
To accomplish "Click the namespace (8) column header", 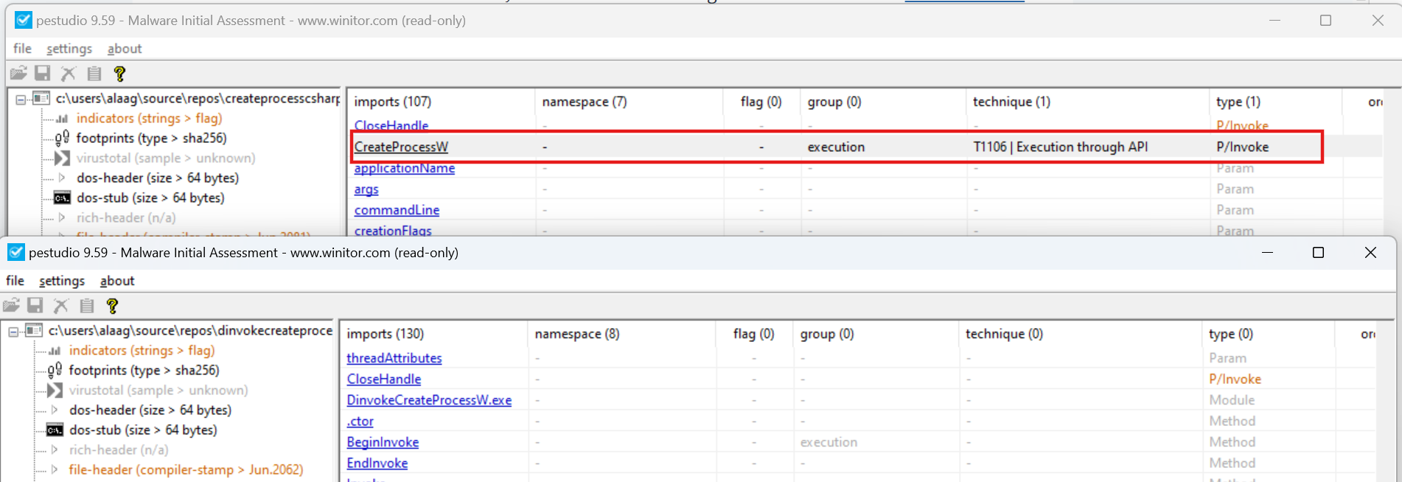I will (x=576, y=334).
